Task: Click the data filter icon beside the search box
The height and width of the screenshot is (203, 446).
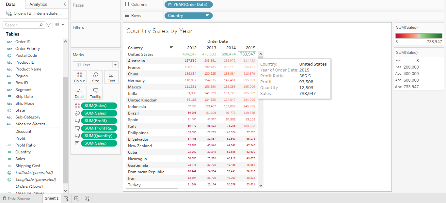Action: [x=48, y=25]
